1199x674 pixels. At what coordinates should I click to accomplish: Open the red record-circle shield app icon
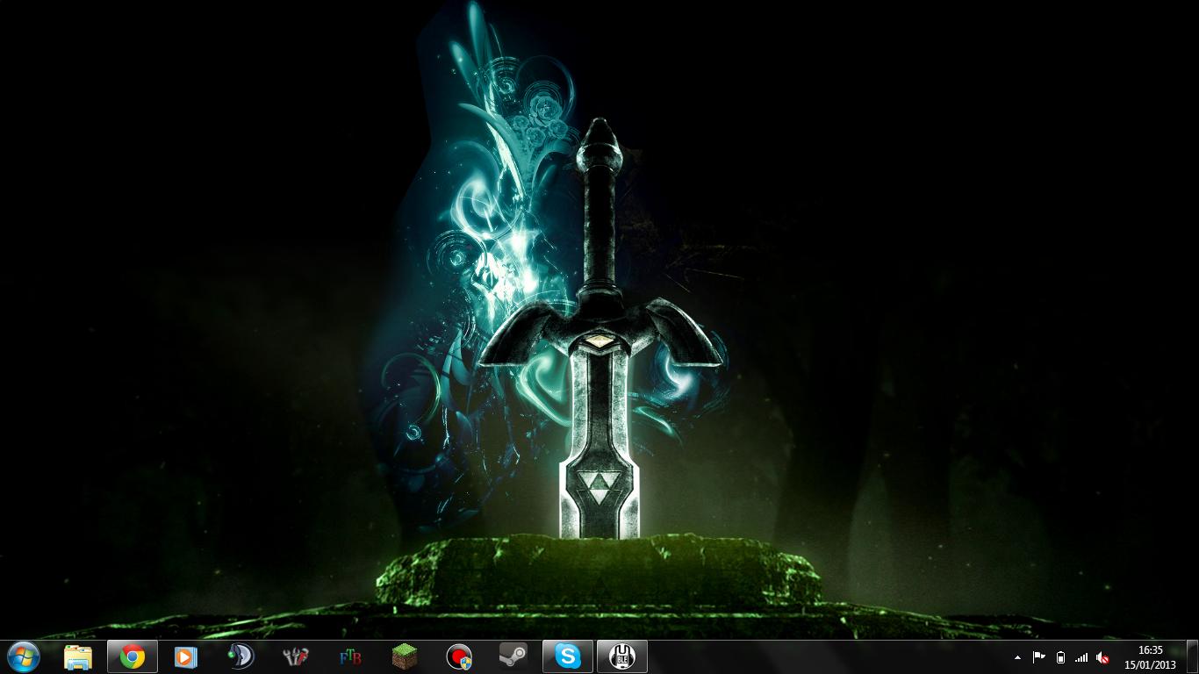click(x=459, y=656)
